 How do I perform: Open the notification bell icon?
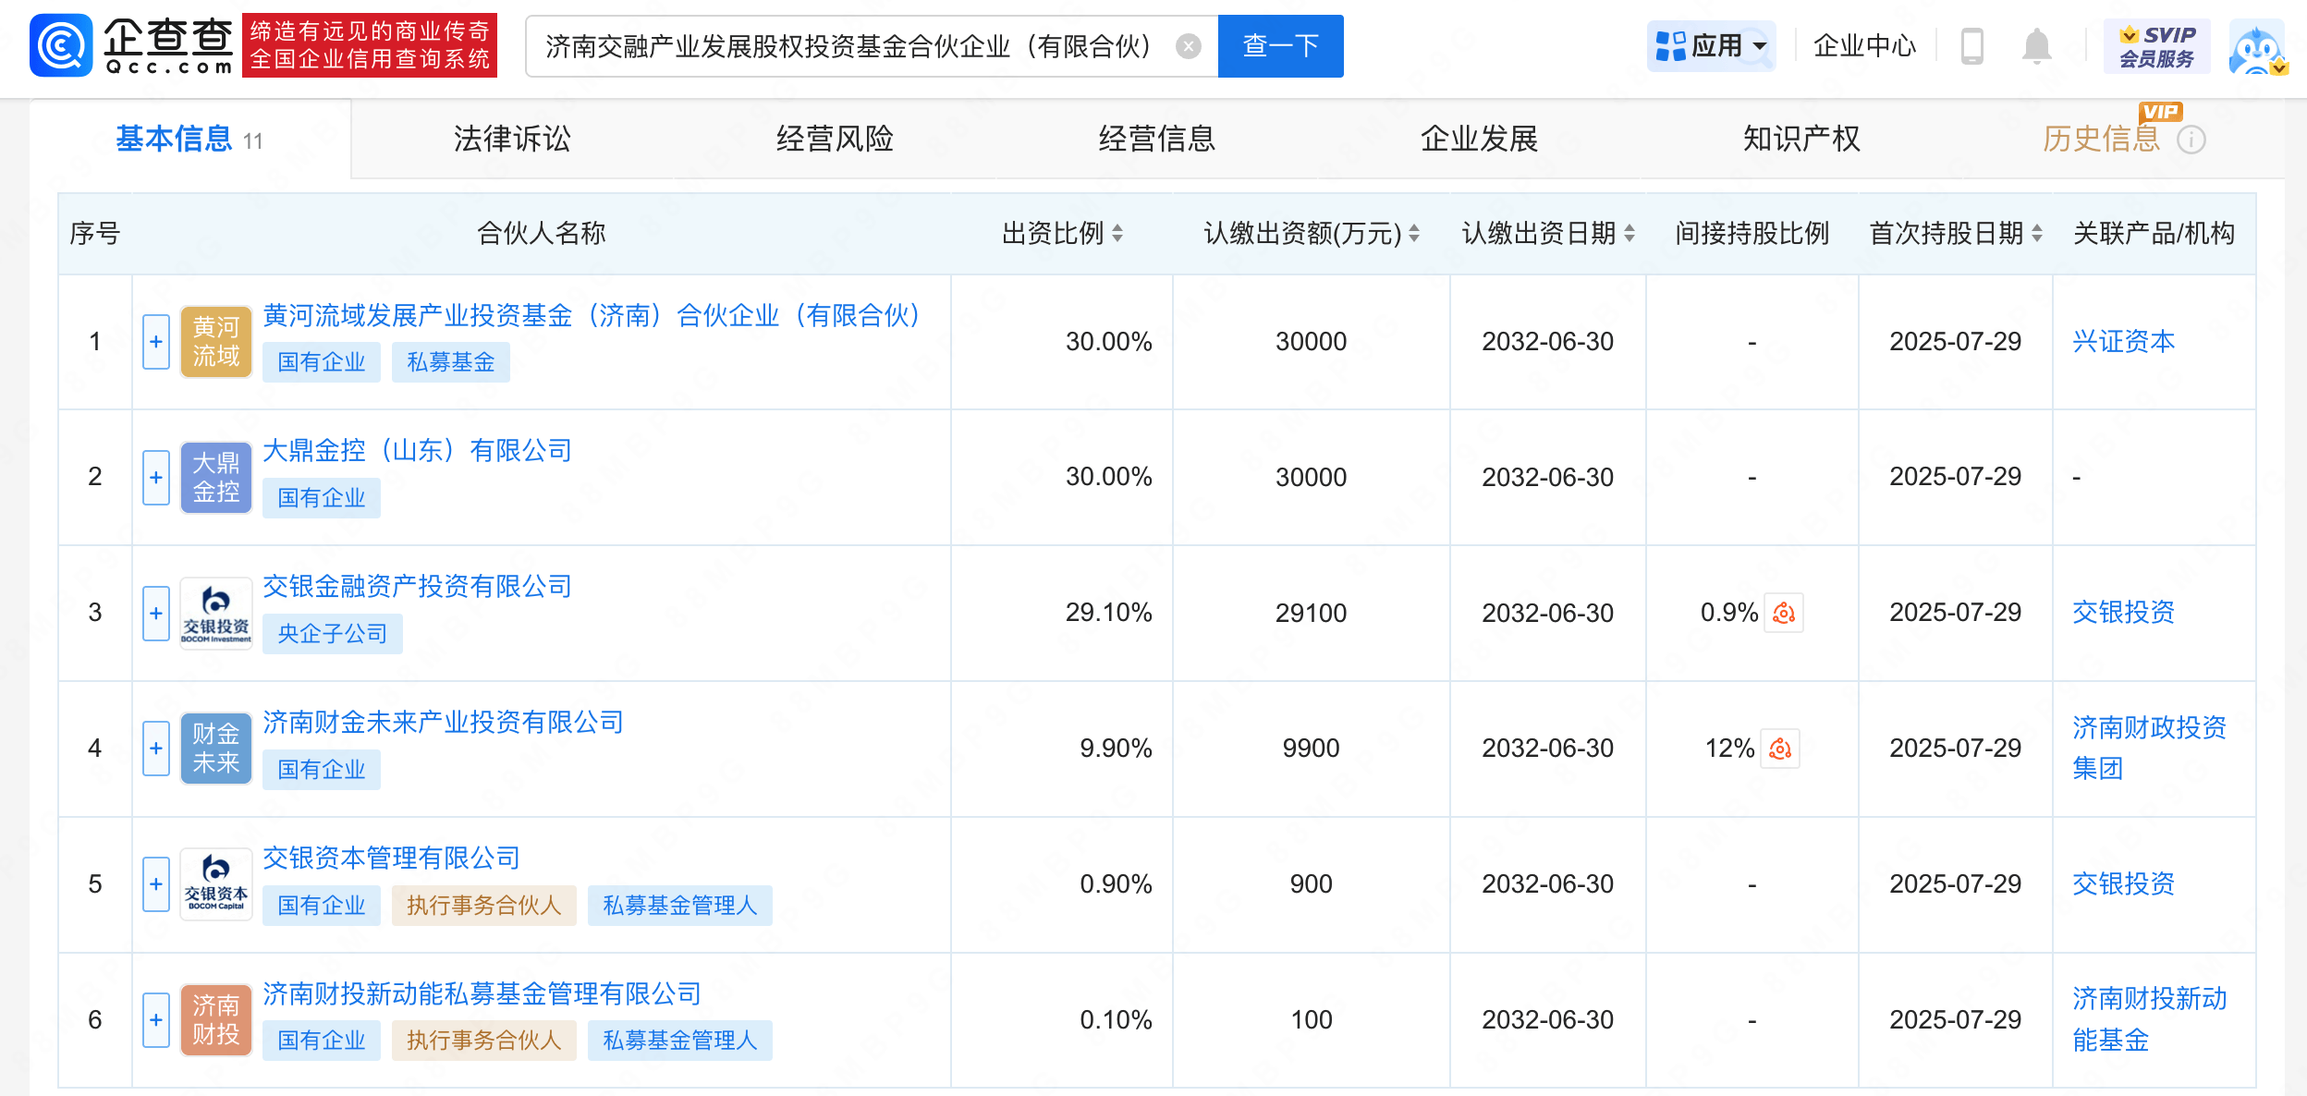point(2036,45)
